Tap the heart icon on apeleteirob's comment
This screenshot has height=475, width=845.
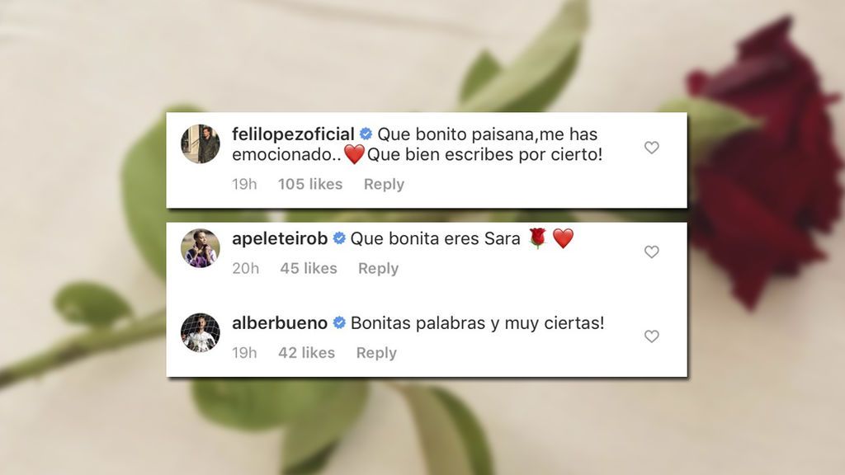pyautogui.click(x=652, y=252)
